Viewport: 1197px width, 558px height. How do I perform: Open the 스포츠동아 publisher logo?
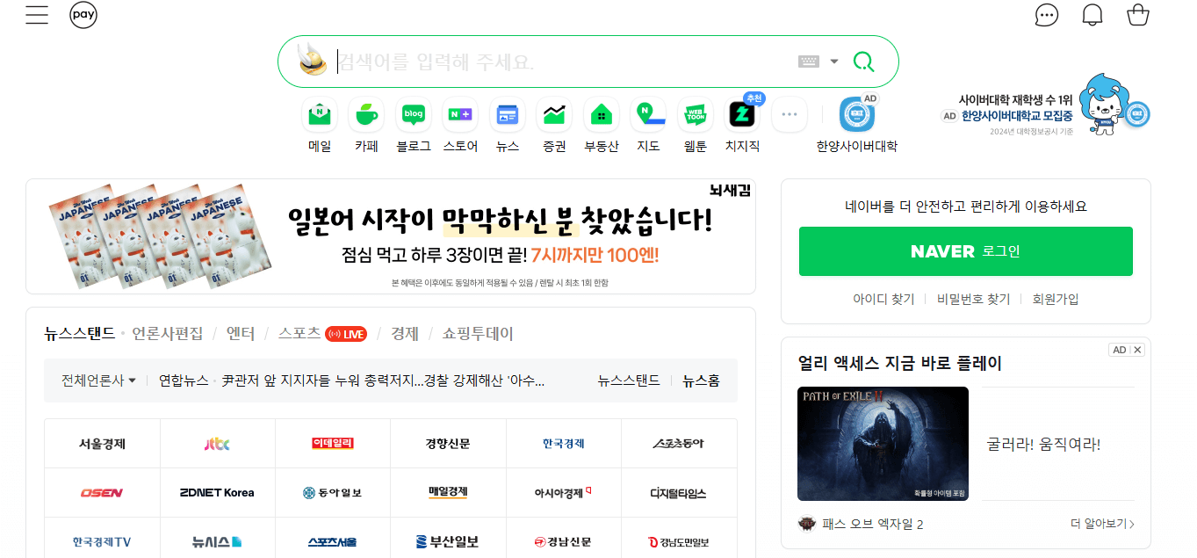(x=679, y=444)
